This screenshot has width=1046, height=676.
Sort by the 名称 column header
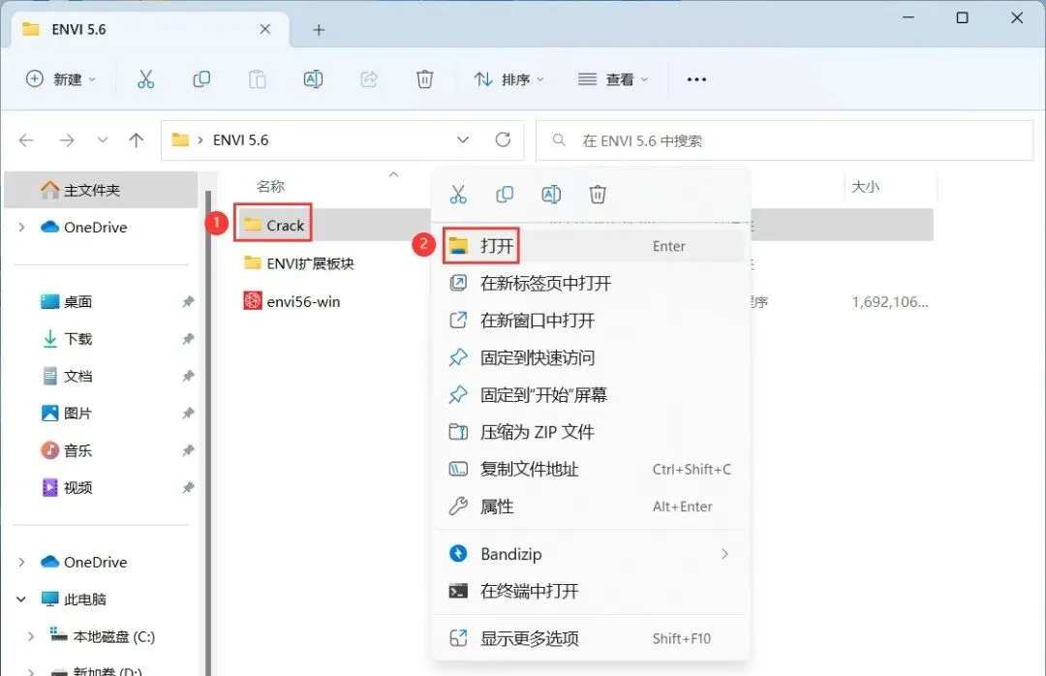[x=270, y=187]
